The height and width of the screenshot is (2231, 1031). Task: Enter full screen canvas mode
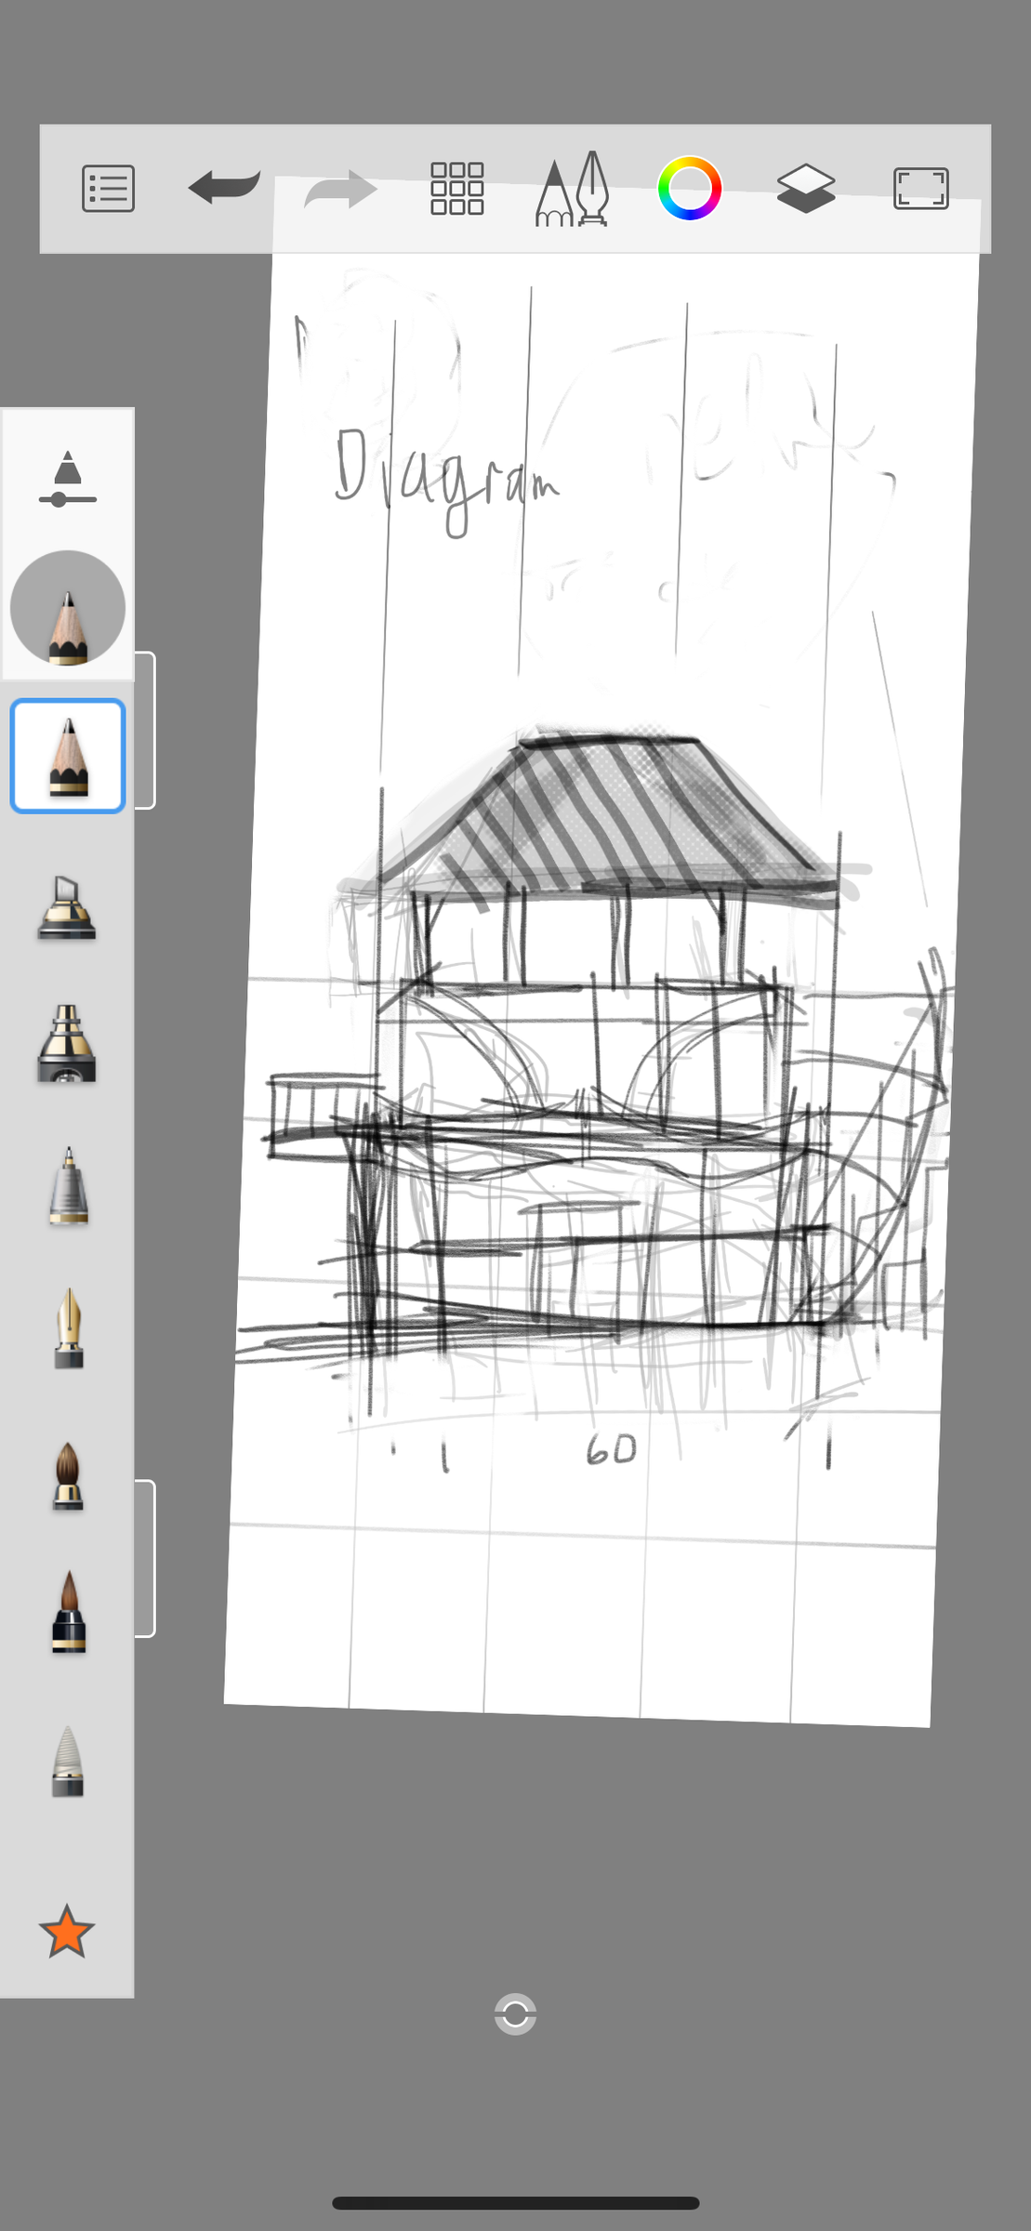(921, 189)
